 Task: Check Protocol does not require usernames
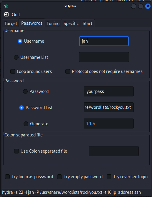coord(68,71)
